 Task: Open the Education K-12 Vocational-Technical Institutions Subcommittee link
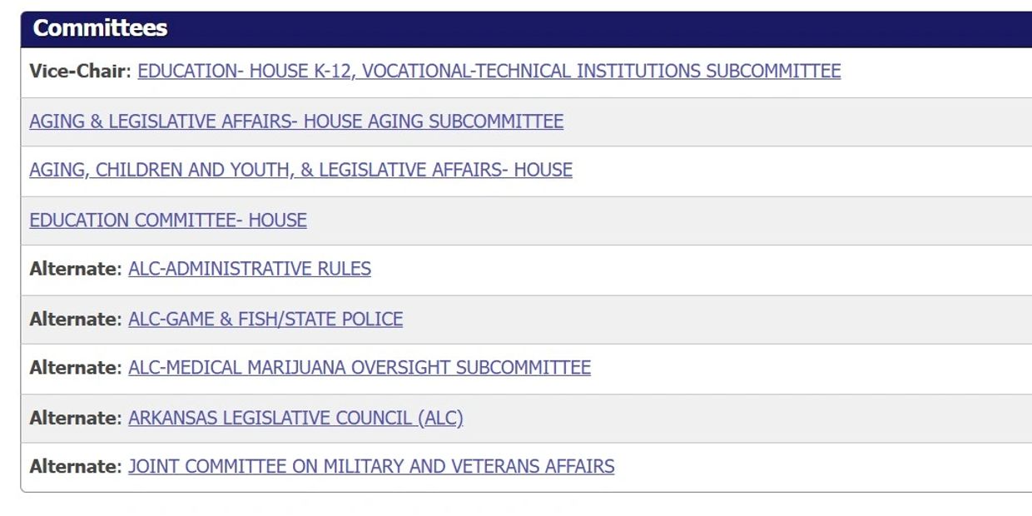[x=489, y=72]
